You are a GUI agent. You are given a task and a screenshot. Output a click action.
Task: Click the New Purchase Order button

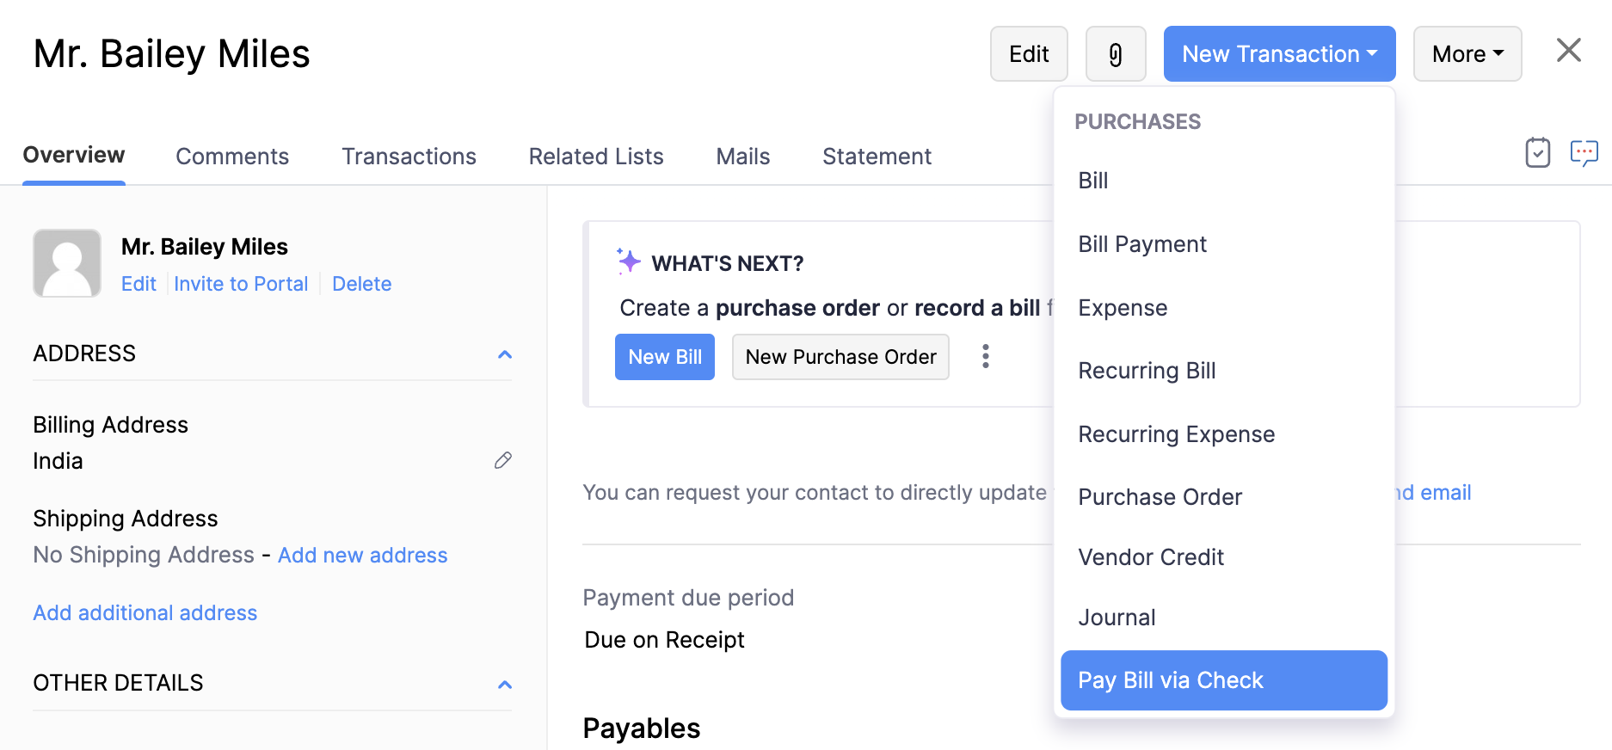[840, 357]
